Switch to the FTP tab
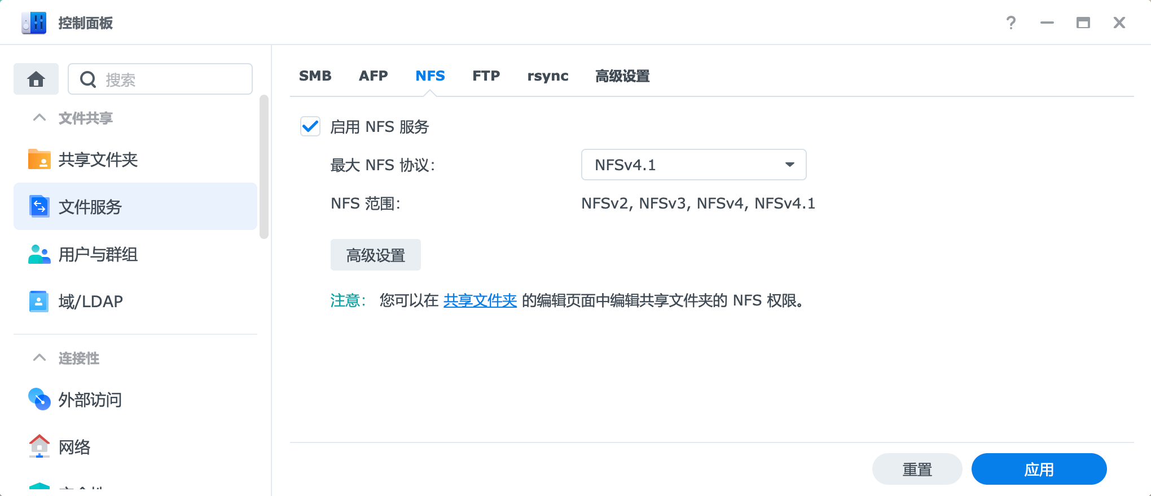1151x496 pixels. click(x=486, y=76)
